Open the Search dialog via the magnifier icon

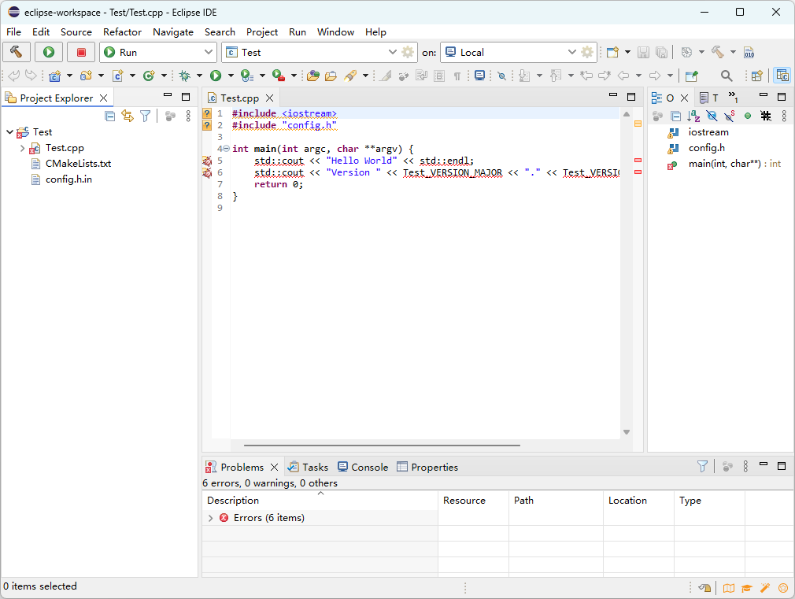[726, 76]
